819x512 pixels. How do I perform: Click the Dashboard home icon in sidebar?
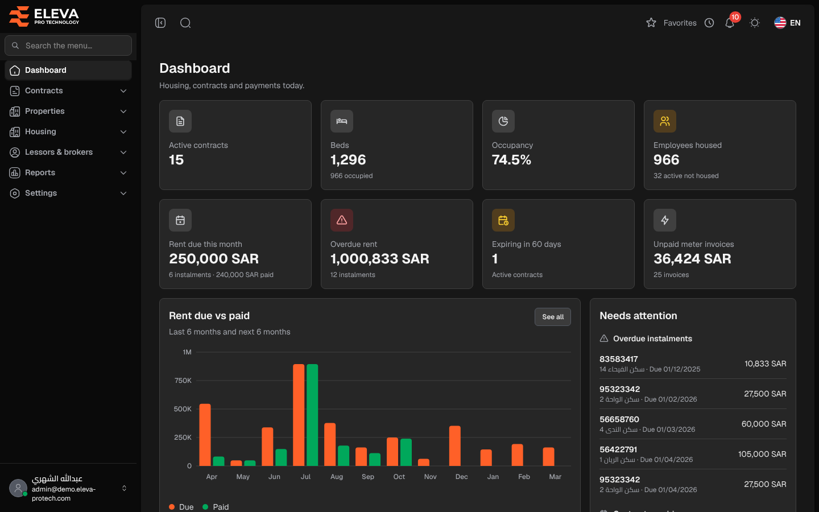pyautogui.click(x=15, y=71)
